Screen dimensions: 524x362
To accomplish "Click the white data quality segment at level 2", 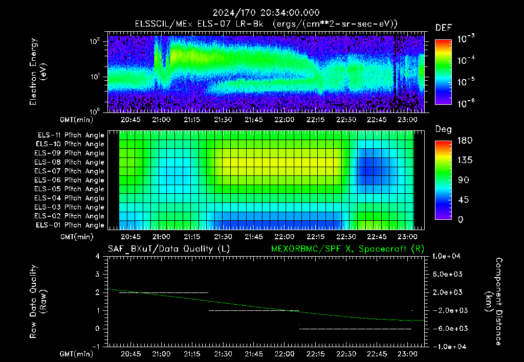I will 164,292.
